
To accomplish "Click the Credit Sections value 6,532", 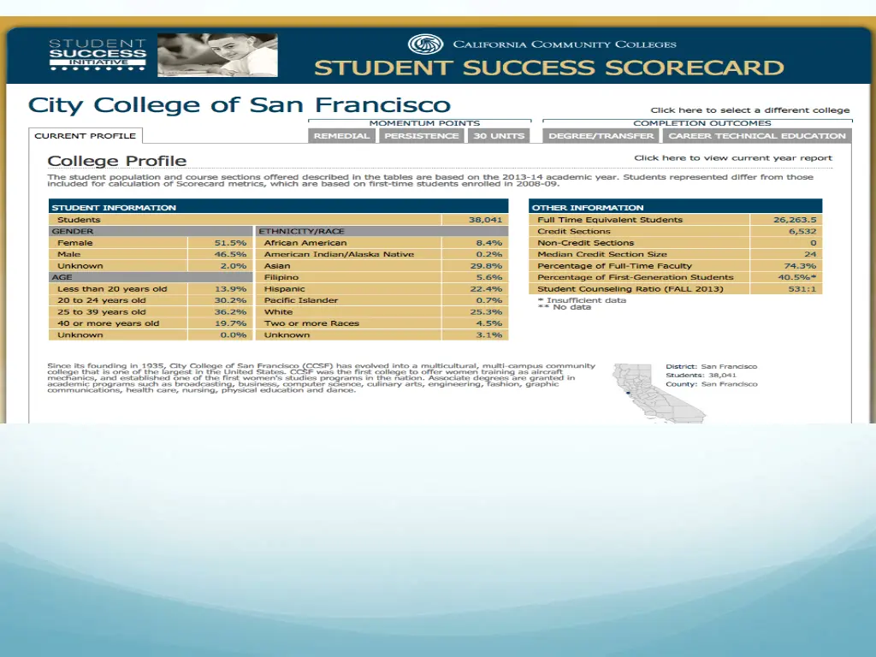I will coord(802,231).
